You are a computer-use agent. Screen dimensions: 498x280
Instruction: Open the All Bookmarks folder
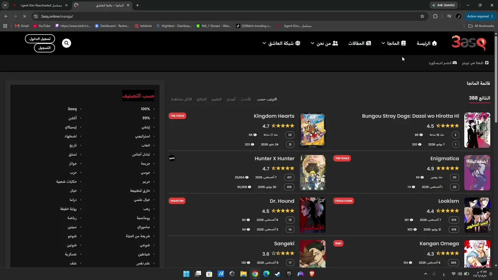[x=481, y=26]
